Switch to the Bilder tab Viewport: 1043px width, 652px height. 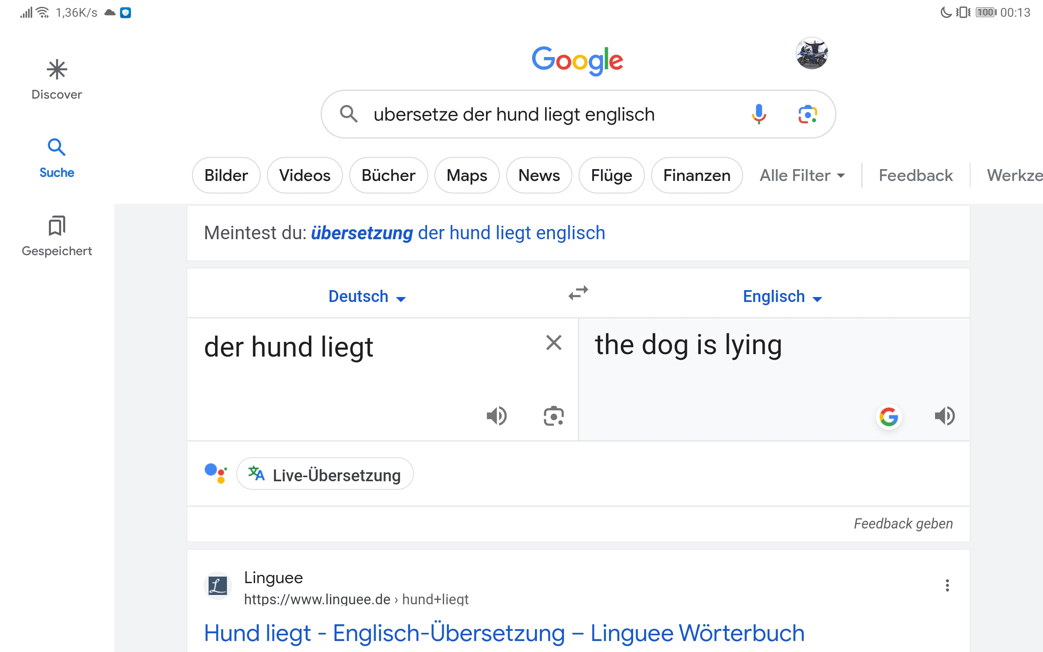tap(226, 176)
